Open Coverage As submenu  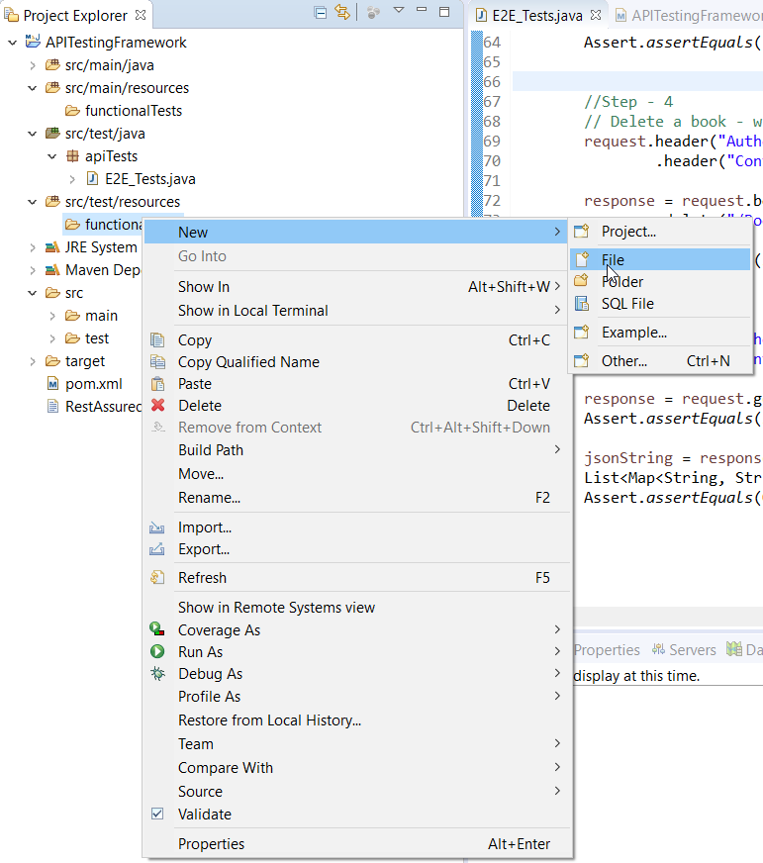(x=356, y=630)
